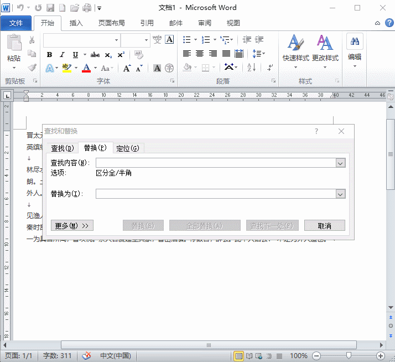Click the increase indent icon
The height and width of the screenshot is (362, 395).
[259, 40]
